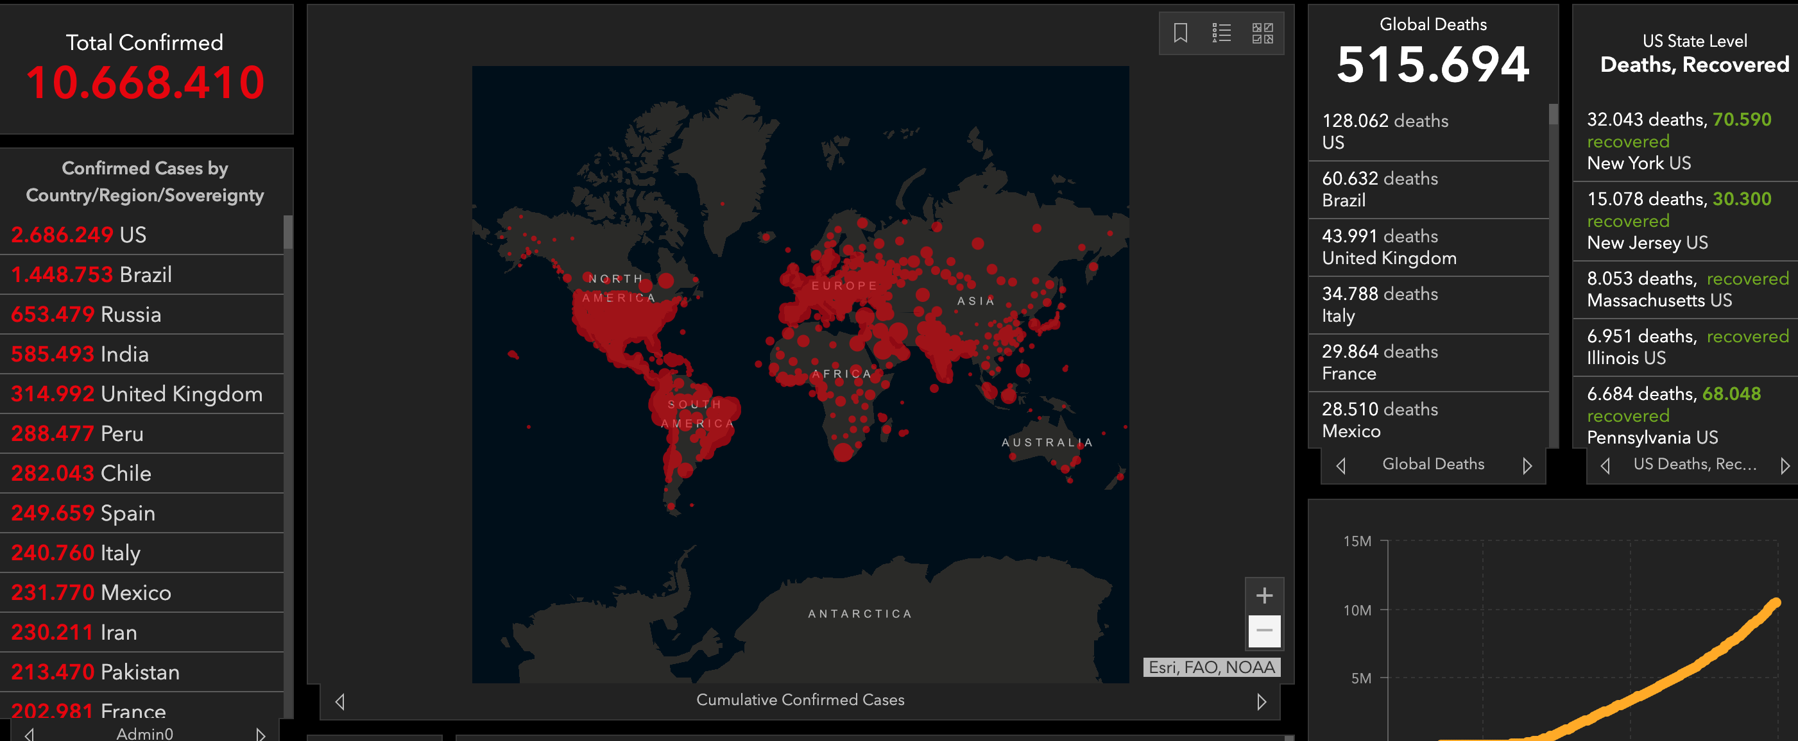
Task: Go to previous map view arrow
Action: click(340, 701)
